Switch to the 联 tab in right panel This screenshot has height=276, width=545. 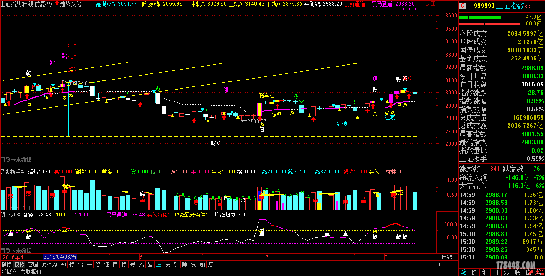[517, 272]
